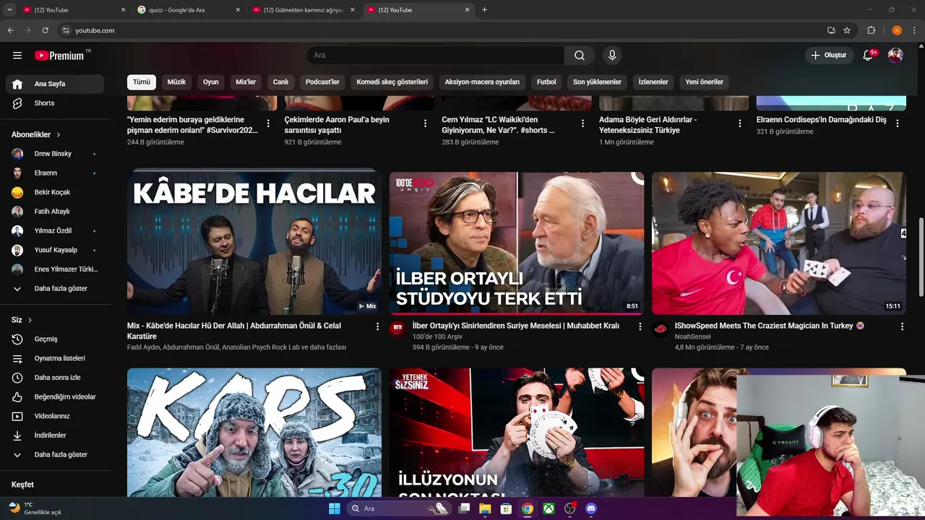Viewport: 925px width, 520px height.
Task: Open Beğendiğim videolar list
Action: click(55, 396)
